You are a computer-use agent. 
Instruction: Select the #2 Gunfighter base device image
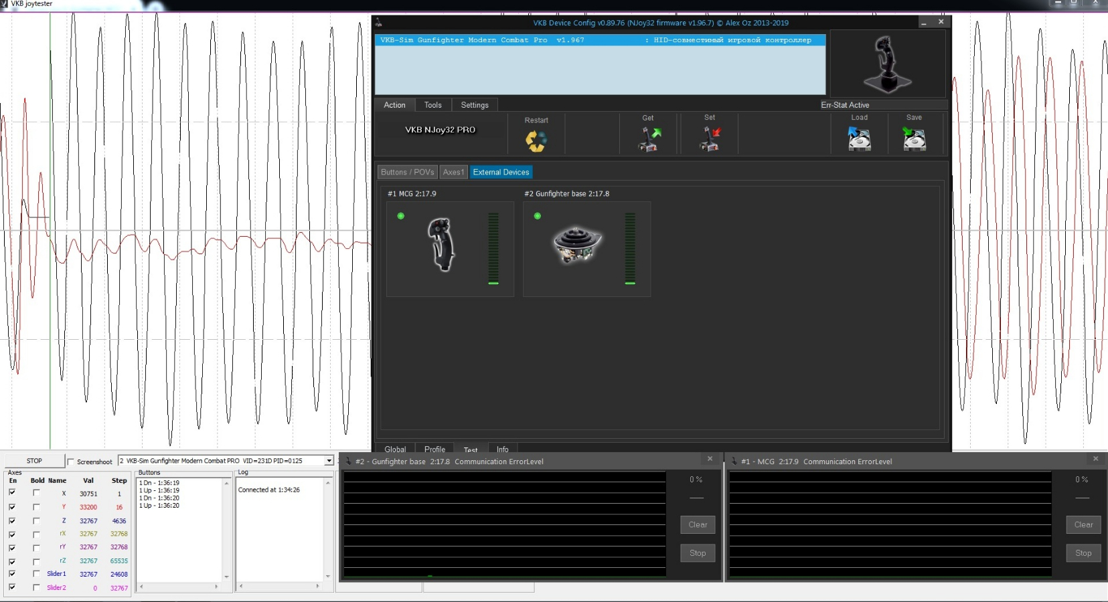click(577, 244)
